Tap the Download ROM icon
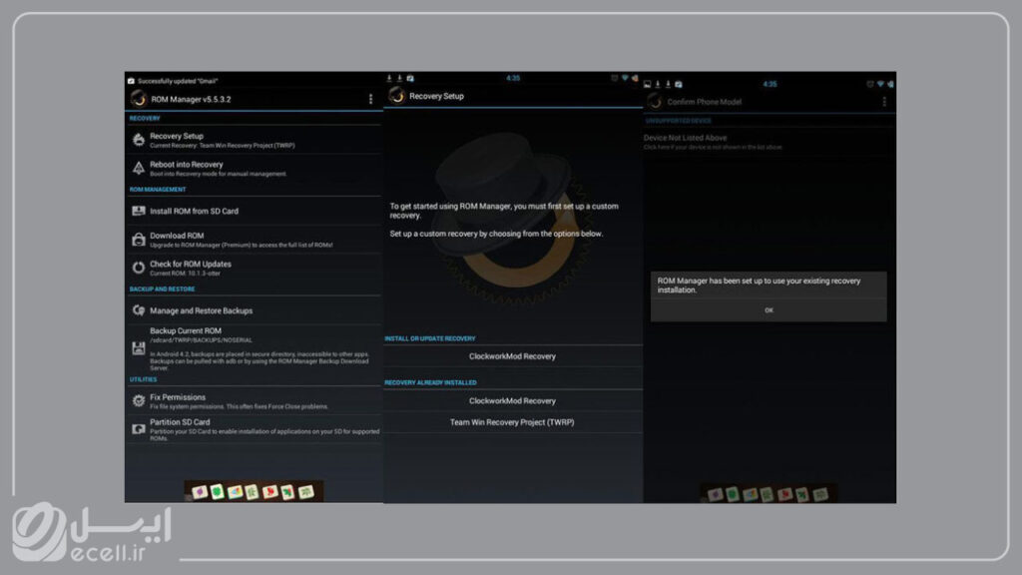Viewport: 1022px width, 575px height. pyautogui.click(x=139, y=240)
